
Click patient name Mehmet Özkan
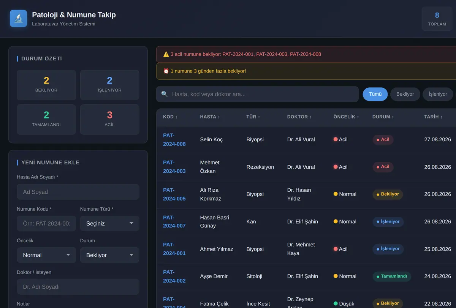click(210, 167)
